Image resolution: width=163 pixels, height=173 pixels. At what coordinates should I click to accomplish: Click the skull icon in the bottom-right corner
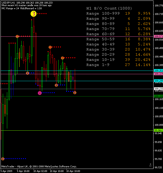pyautogui.click(x=150, y=165)
